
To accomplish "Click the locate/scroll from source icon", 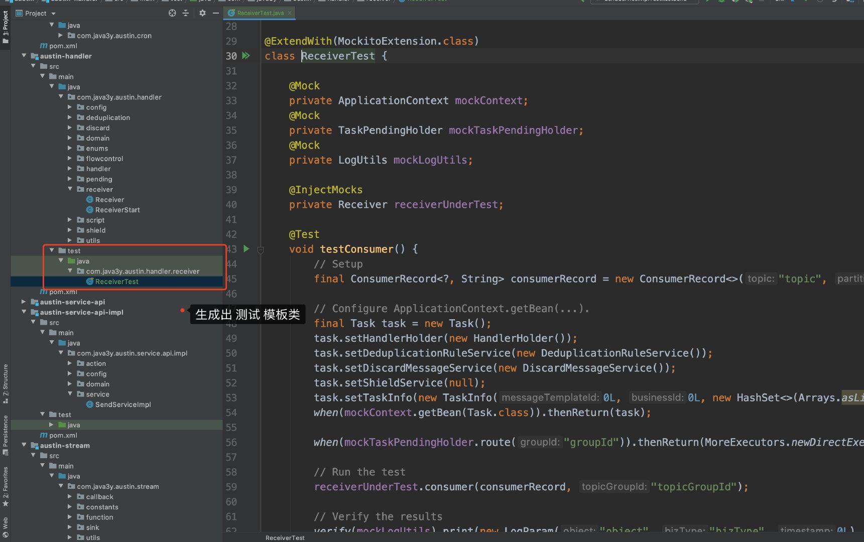I will point(172,13).
